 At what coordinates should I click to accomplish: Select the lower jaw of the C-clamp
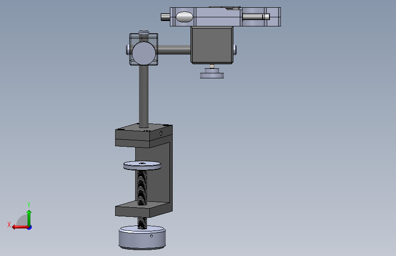143,209
